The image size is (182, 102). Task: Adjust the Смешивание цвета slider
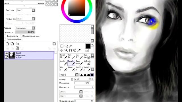click(x=84, y=101)
